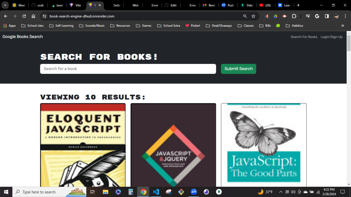Open the JavaScript & jQuery book cover
Screen dimensions: 351x197
point(173,145)
